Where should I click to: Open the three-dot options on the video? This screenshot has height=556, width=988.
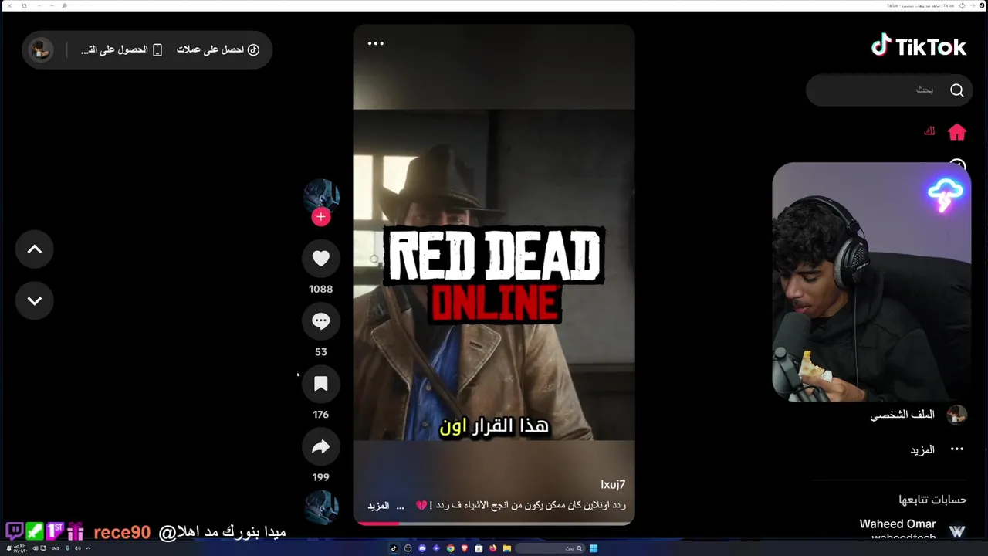[376, 43]
